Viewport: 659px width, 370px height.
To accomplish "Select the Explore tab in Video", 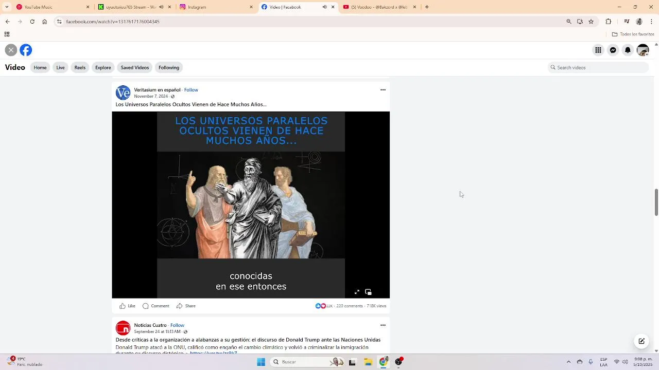I will coord(103,67).
